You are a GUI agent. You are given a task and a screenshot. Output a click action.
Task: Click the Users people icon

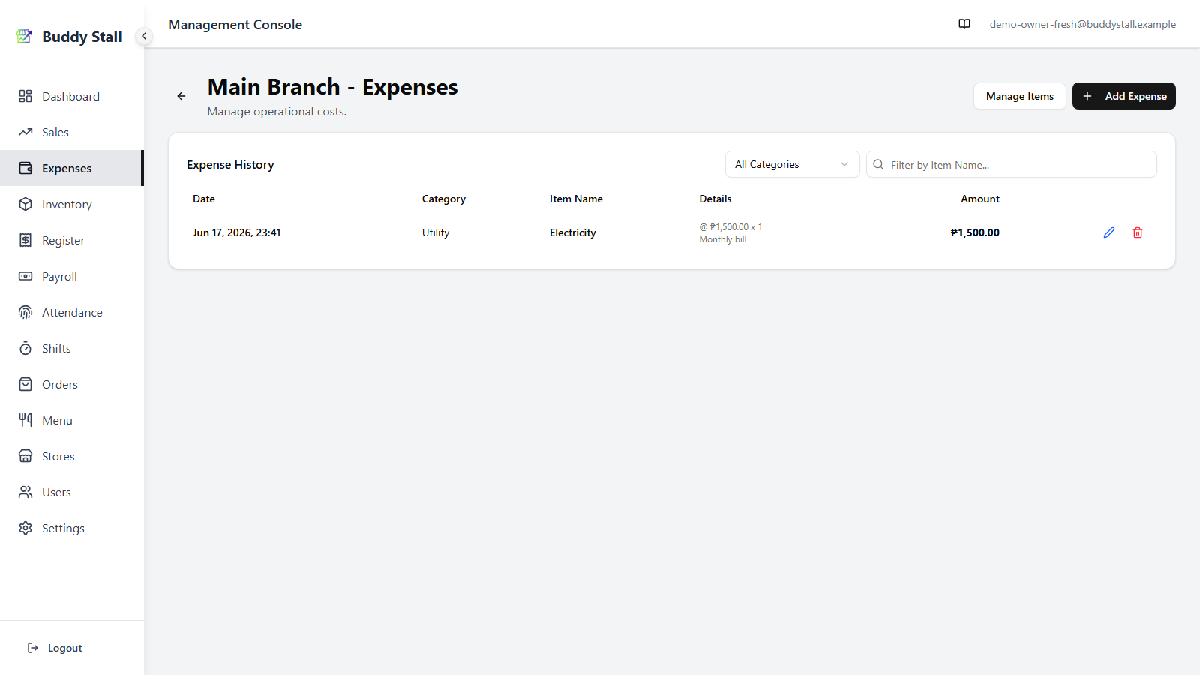pos(25,492)
